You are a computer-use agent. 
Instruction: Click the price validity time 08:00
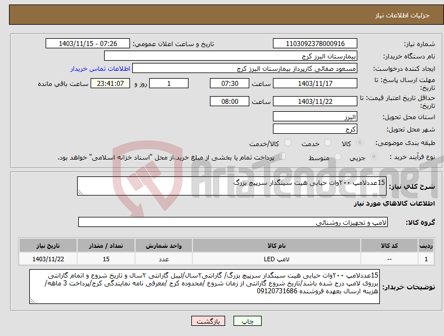point(230,101)
